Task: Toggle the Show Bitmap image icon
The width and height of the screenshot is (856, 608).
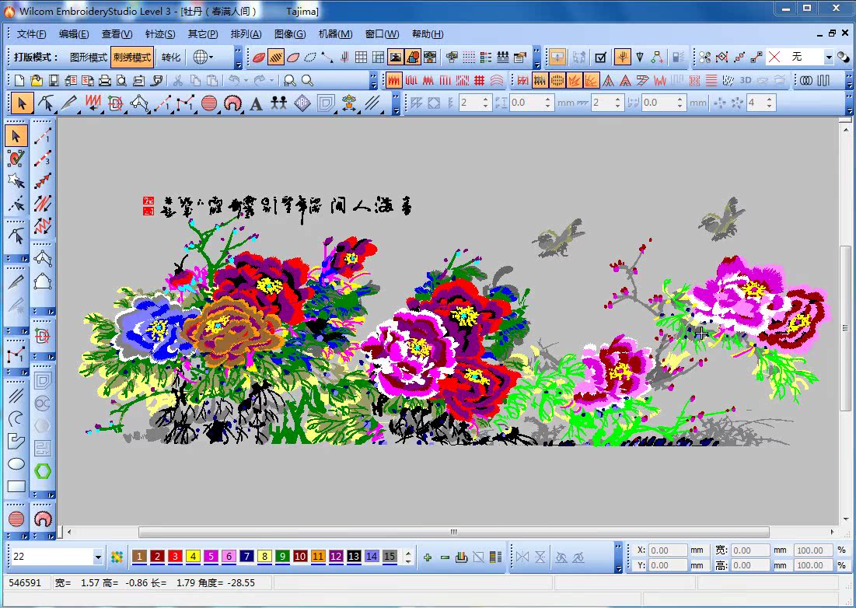Action: click(x=395, y=57)
